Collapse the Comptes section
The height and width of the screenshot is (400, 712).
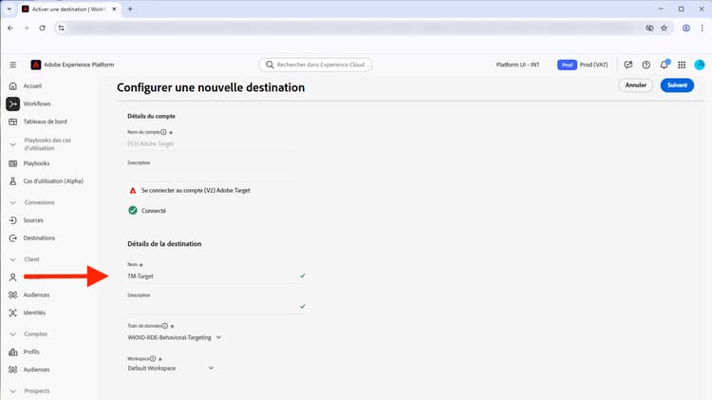coord(12,334)
